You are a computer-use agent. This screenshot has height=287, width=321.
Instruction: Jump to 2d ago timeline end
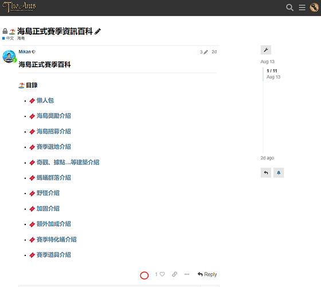pyautogui.click(x=267, y=158)
